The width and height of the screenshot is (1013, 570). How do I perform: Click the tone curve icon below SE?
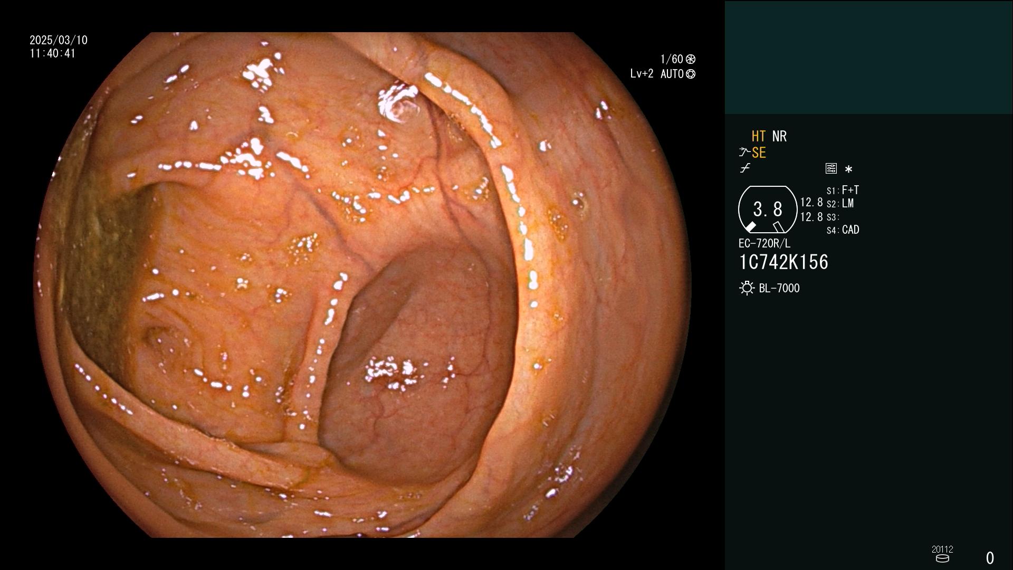744,168
